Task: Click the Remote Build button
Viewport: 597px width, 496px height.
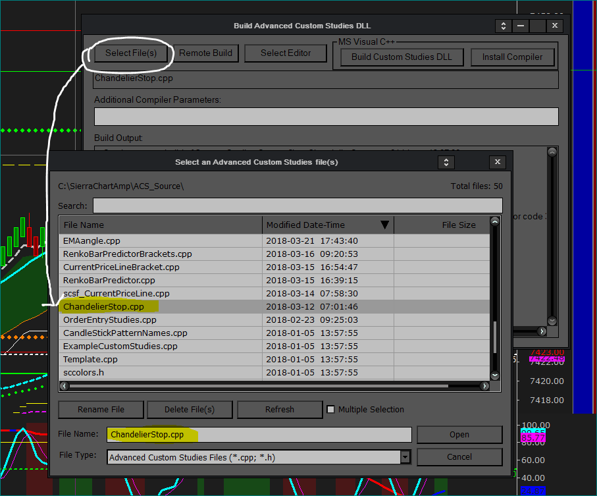Action: tap(205, 53)
